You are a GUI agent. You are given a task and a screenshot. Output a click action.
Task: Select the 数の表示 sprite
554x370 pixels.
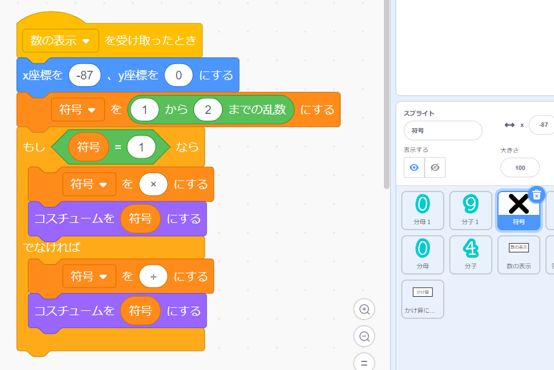[518, 254]
